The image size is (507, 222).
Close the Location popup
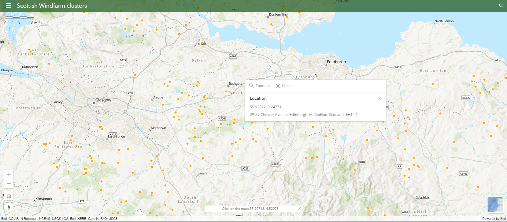pos(379,98)
